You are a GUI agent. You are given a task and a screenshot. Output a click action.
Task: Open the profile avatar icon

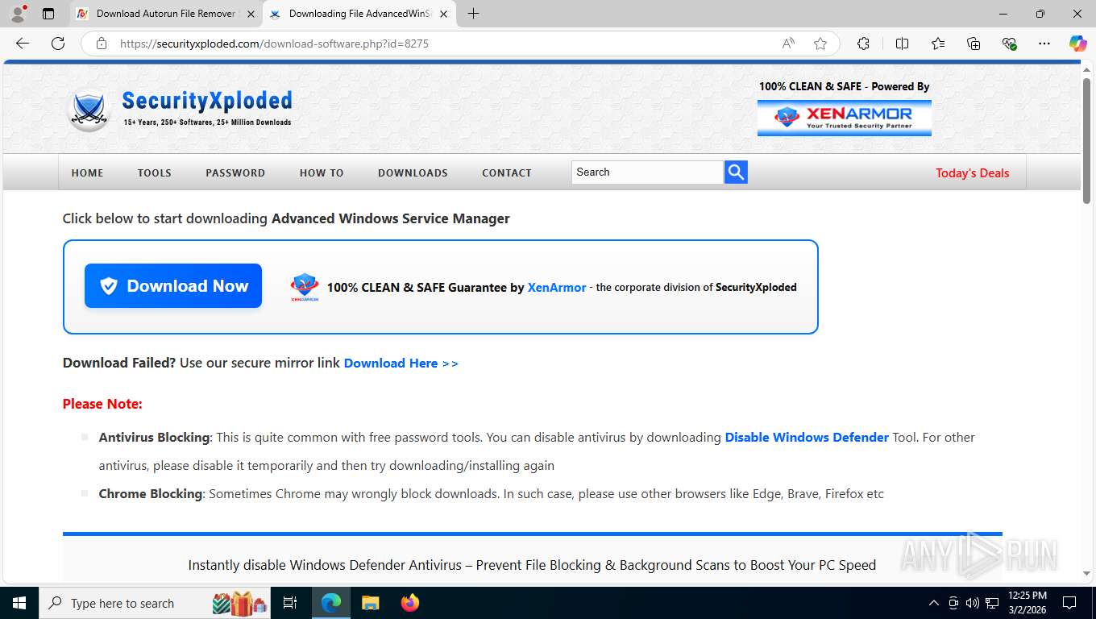[x=18, y=14]
